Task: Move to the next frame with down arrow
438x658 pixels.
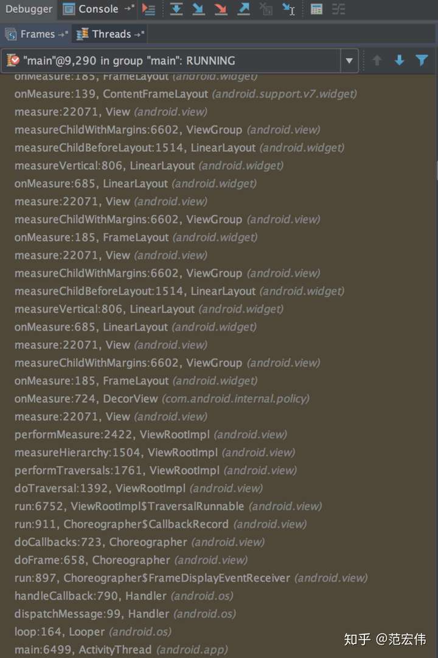Action: (399, 60)
